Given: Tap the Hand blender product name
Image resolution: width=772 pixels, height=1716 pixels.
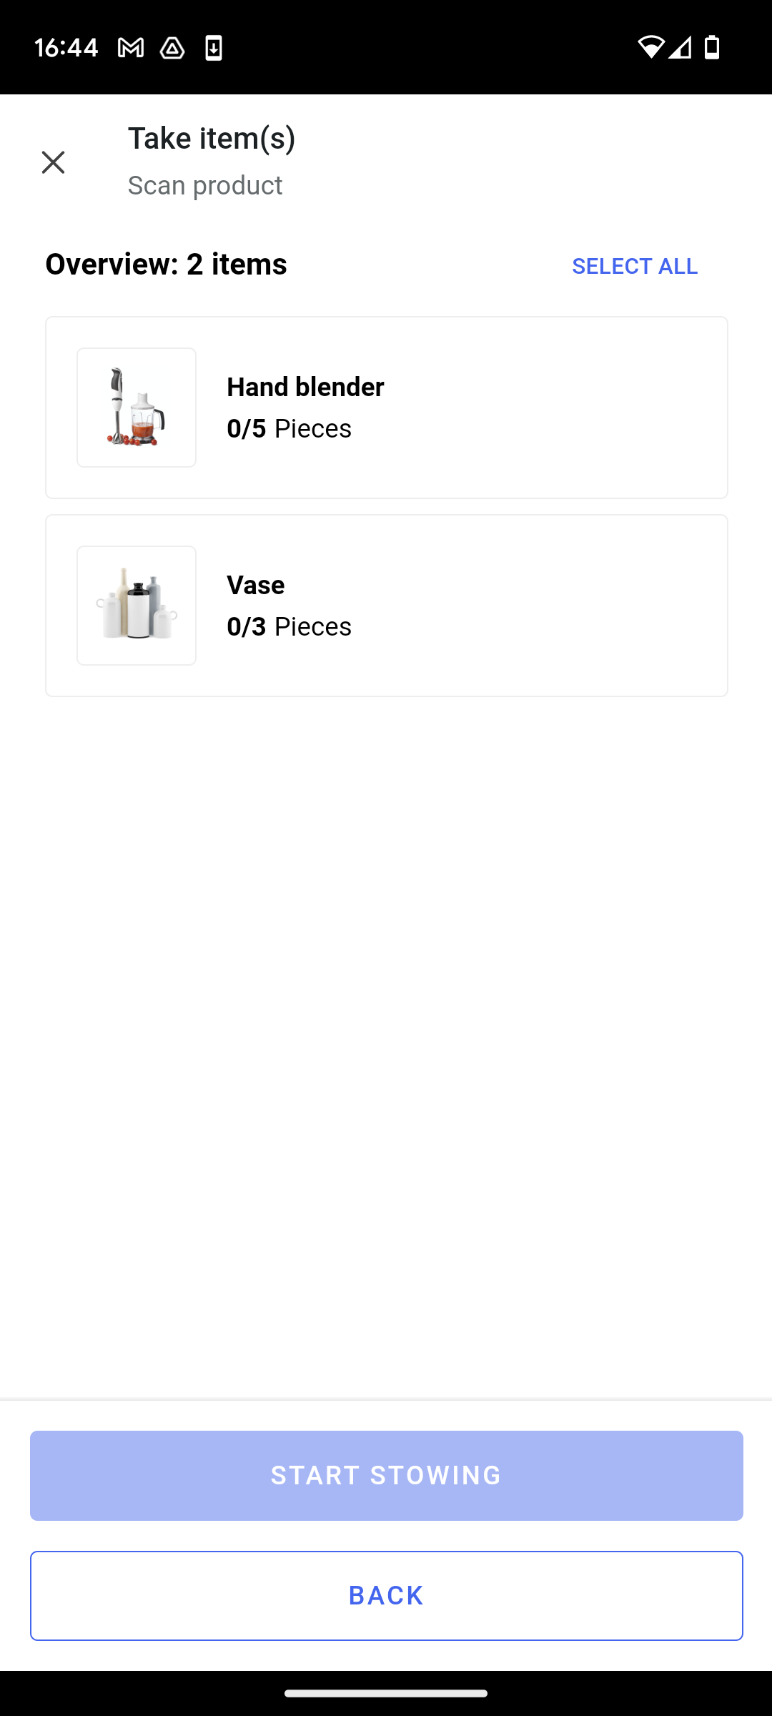Looking at the screenshot, I should point(305,387).
